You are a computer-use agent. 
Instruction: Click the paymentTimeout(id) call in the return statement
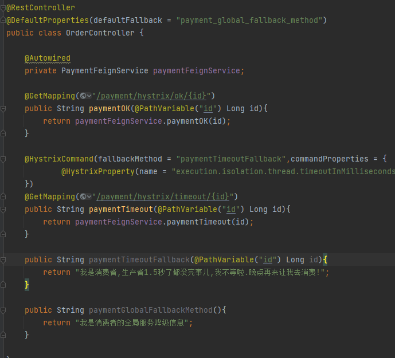[x=208, y=222]
